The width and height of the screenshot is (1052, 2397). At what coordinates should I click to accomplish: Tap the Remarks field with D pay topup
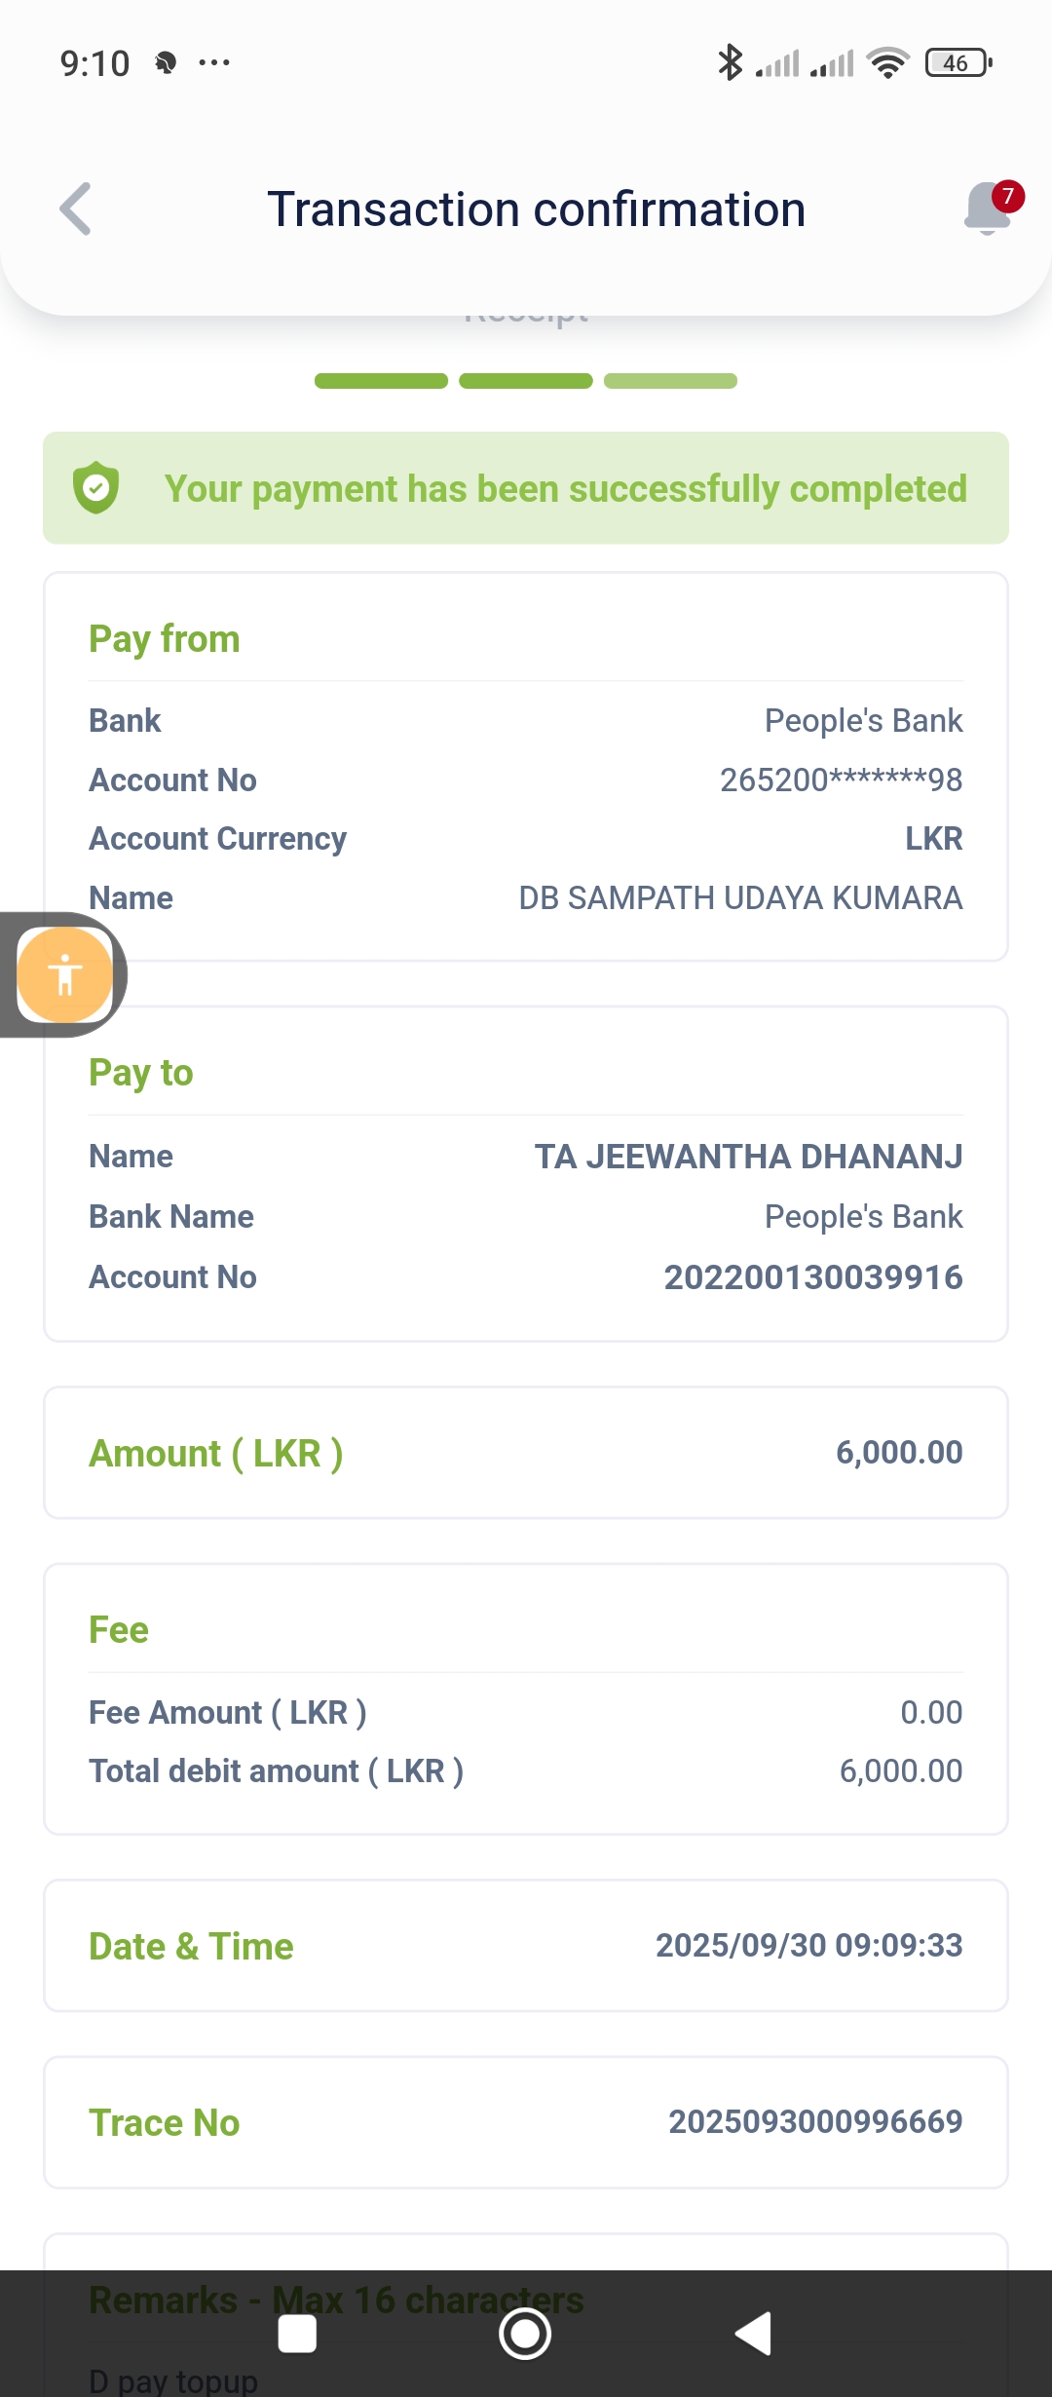tap(173, 2378)
